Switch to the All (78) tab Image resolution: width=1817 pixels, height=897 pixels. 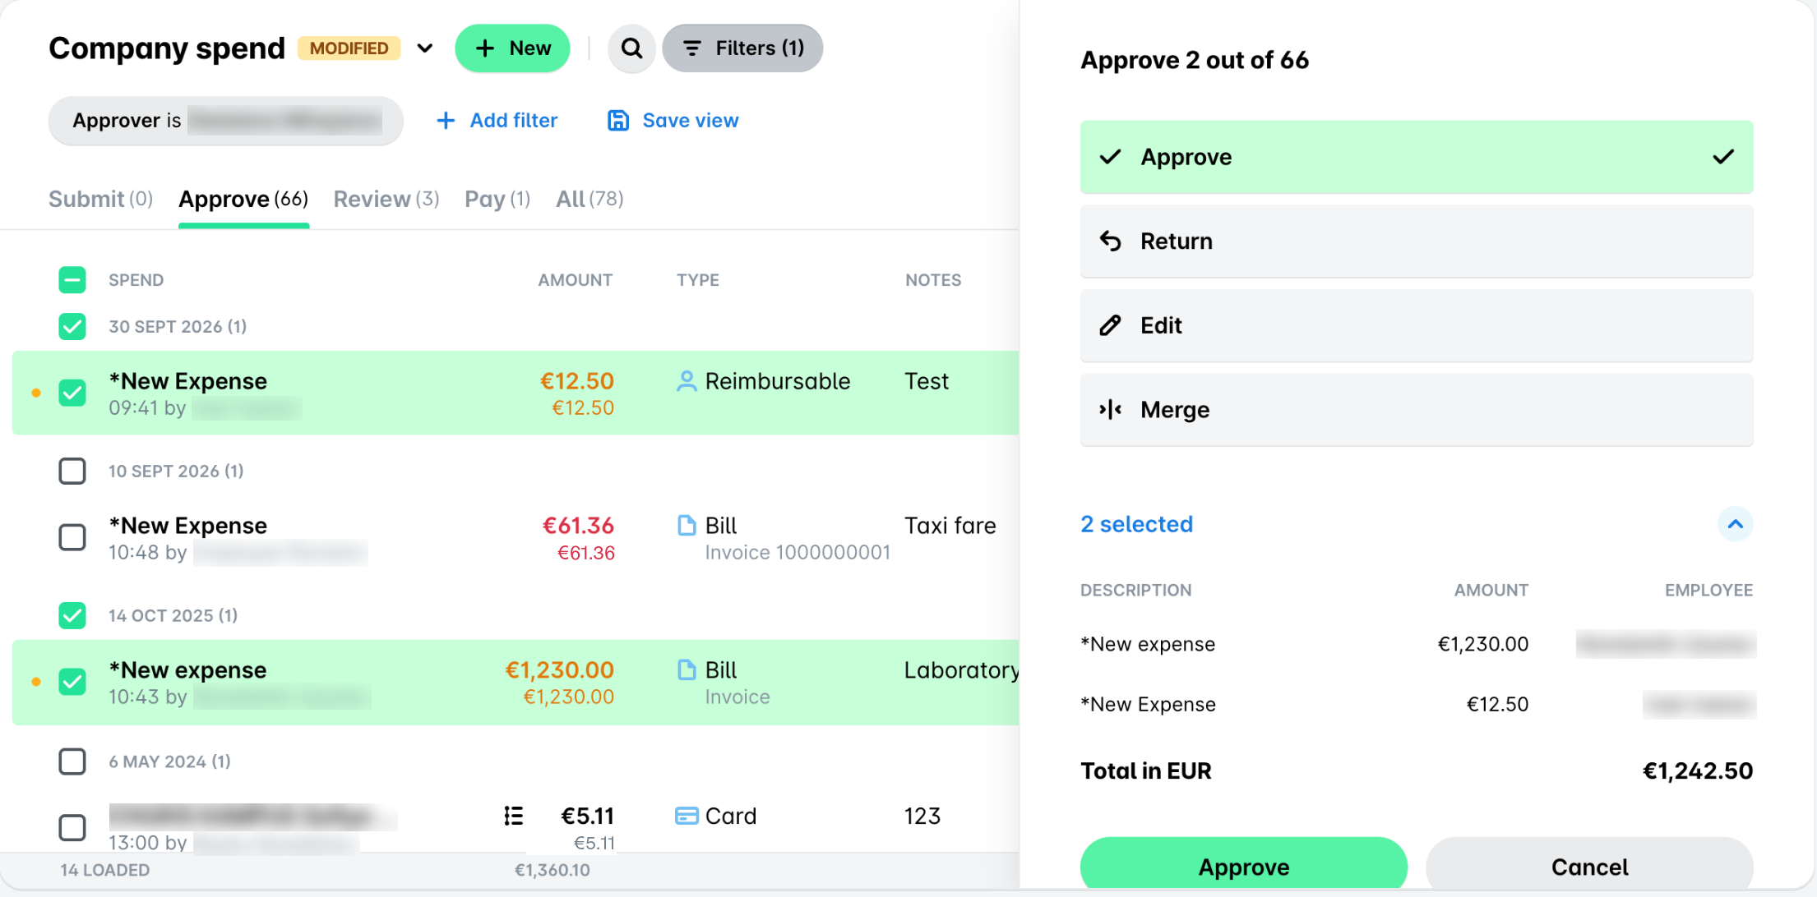(x=589, y=199)
